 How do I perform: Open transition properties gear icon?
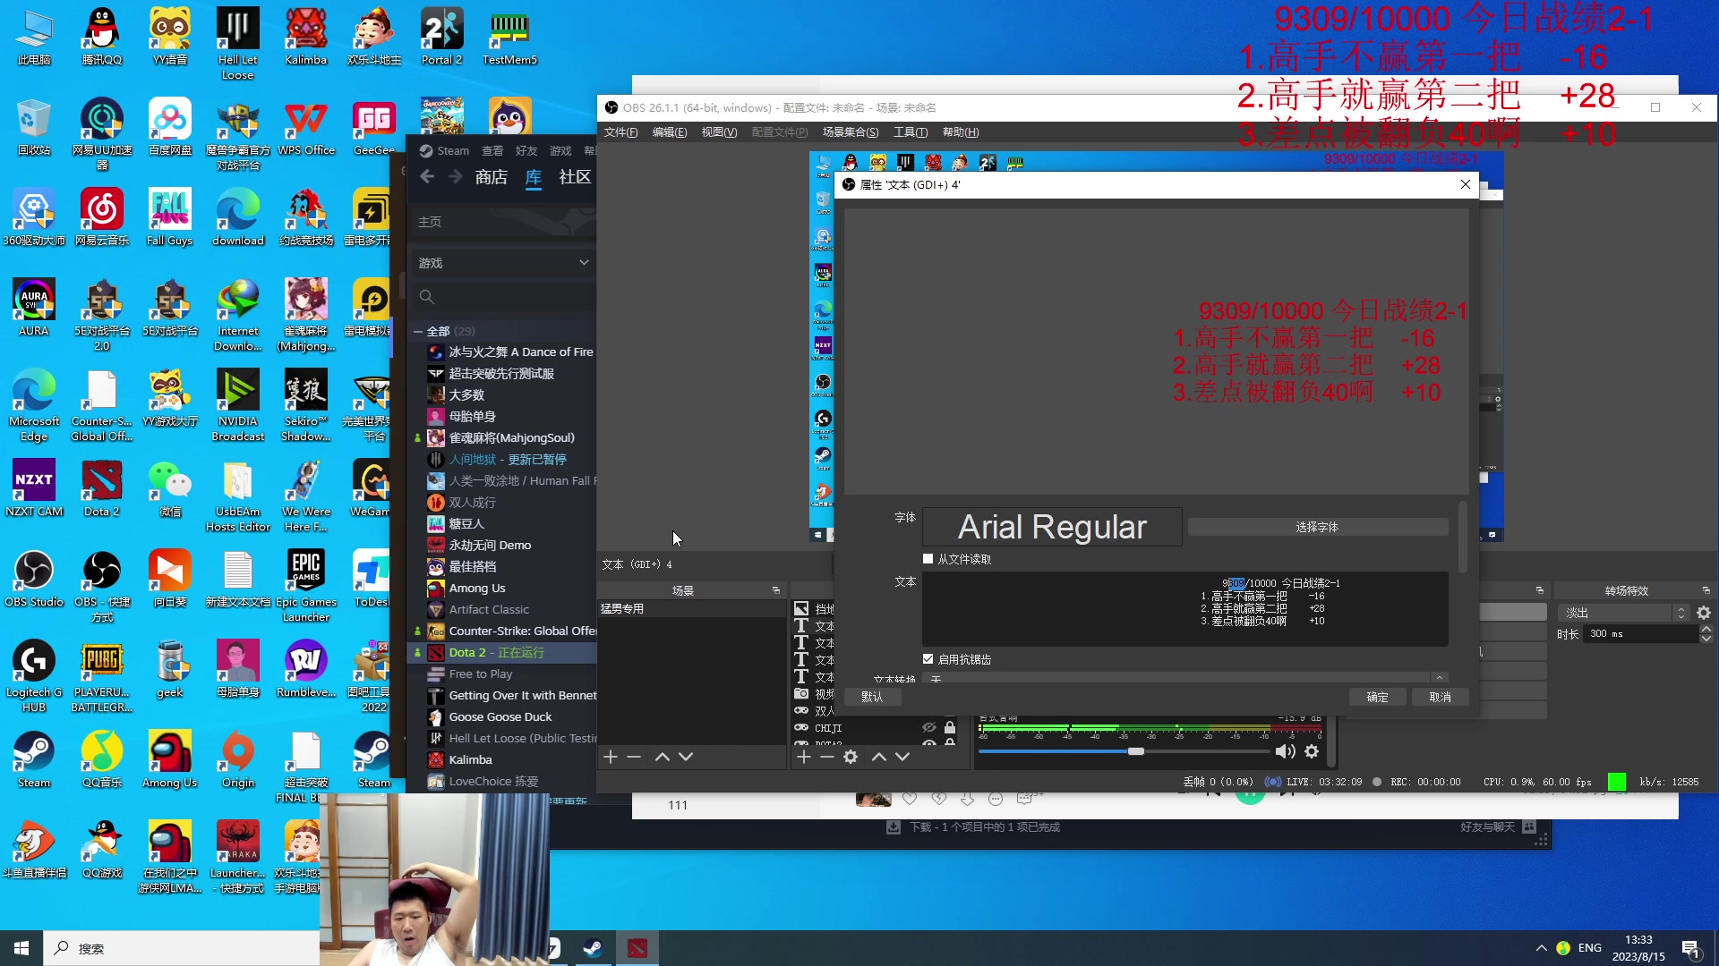1704,613
